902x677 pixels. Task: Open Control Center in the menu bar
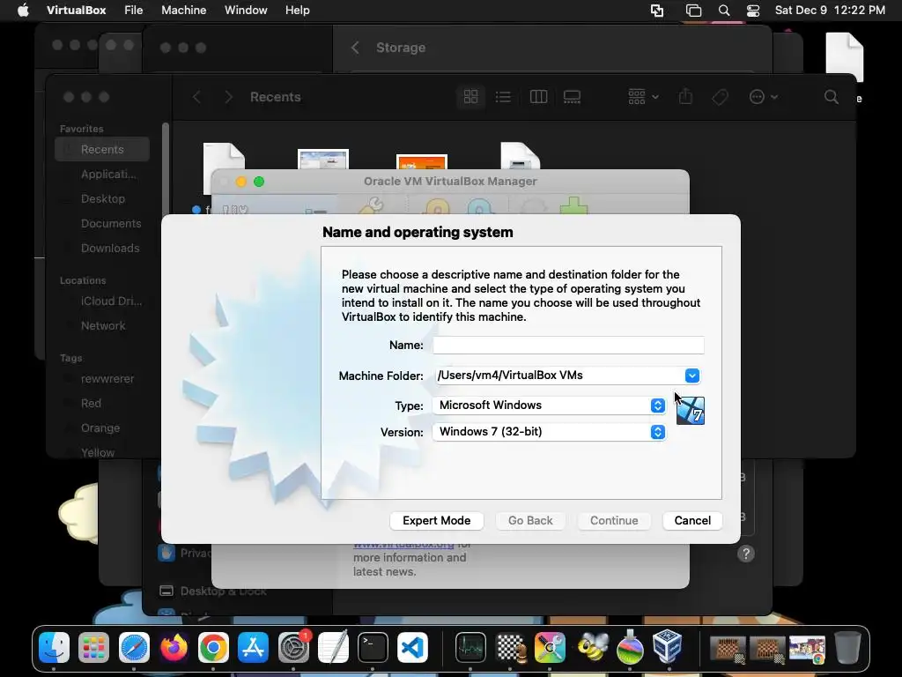[753, 11]
